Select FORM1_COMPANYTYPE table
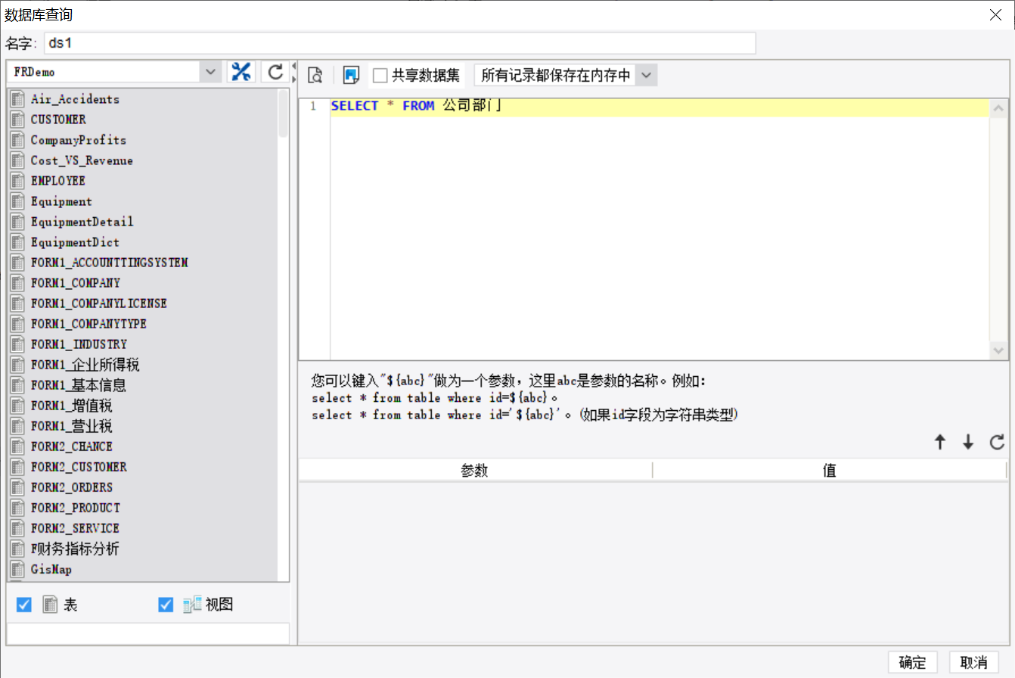 pos(89,324)
